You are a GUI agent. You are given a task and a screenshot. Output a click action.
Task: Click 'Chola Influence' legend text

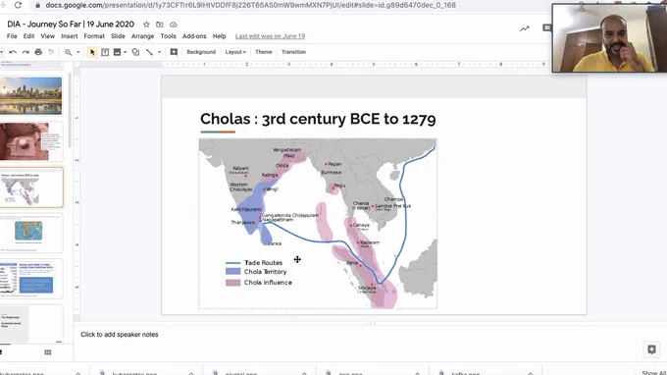click(268, 282)
